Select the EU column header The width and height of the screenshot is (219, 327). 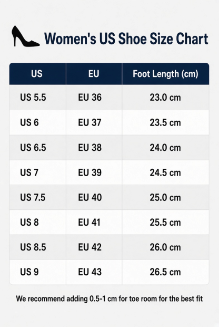pyautogui.click(x=94, y=74)
